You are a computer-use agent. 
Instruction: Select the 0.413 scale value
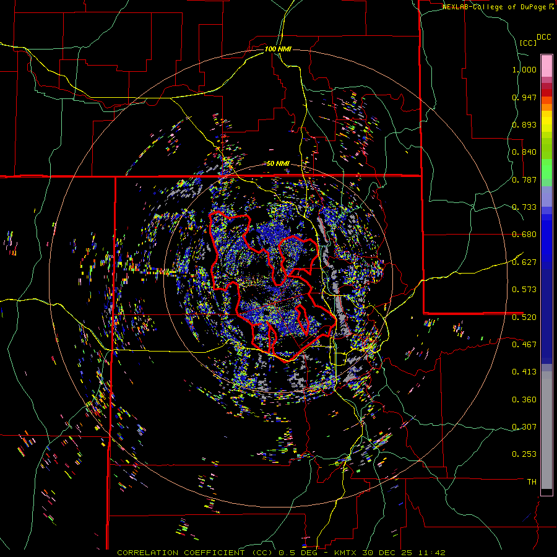(x=524, y=372)
